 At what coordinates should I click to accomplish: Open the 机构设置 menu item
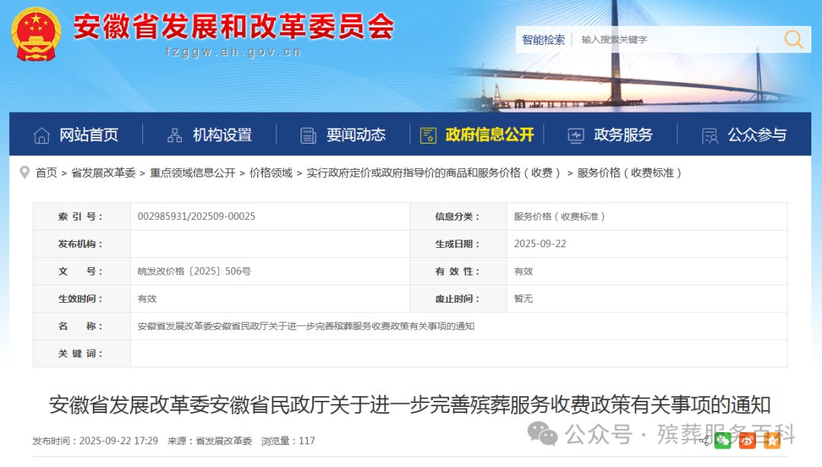[224, 134]
